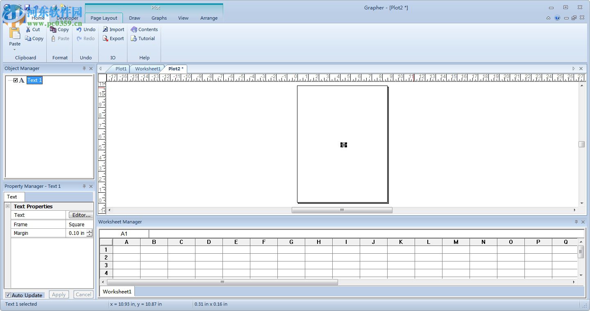The image size is (590, 311).
Task: Adjust the Margin value stepper
Action: tap(89, 233)
